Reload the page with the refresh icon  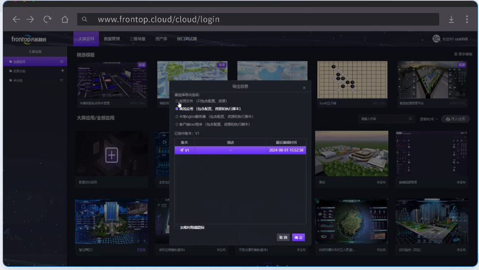[x=48, y=20]
